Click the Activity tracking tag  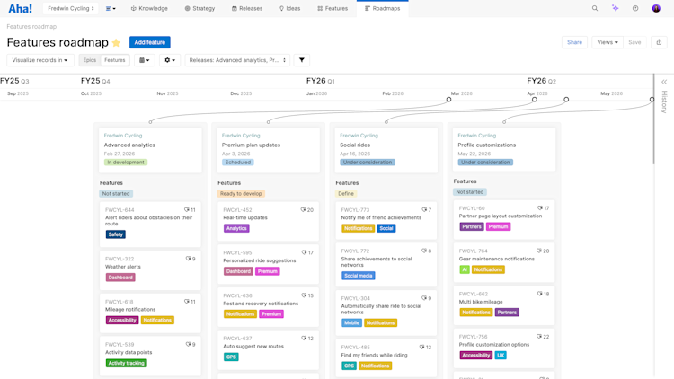(127, 363)
